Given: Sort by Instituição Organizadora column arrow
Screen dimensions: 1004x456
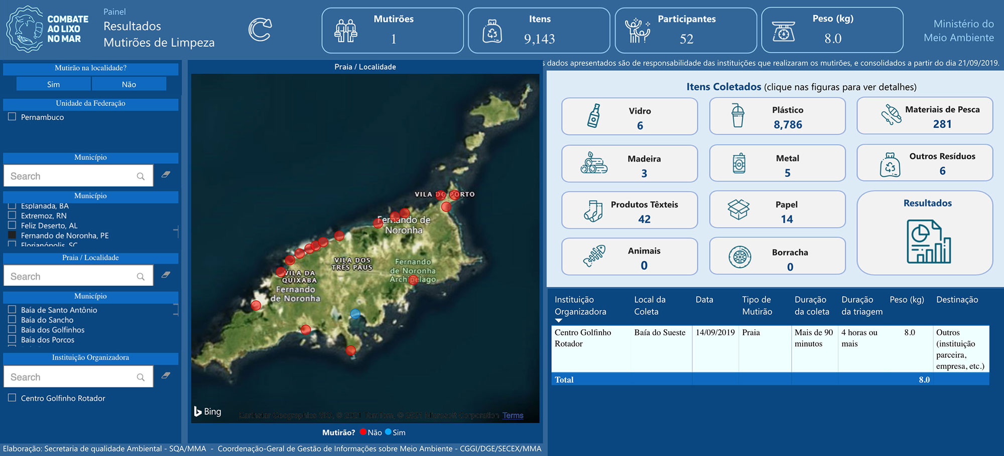Looking at the screenshot, I should pos(558,321).
